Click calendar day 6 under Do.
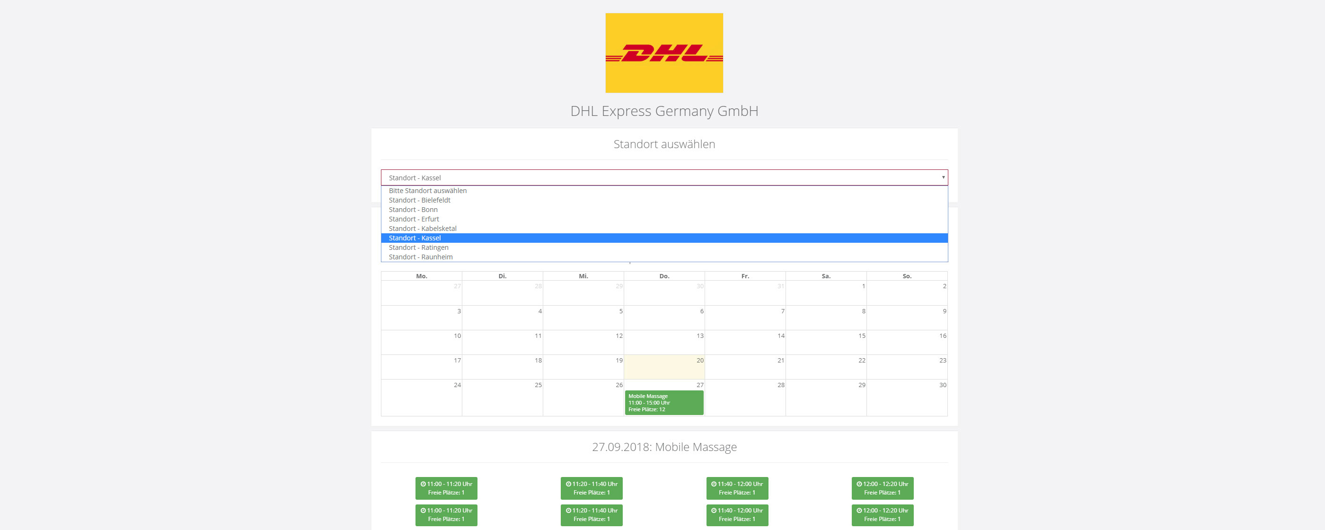1325x530 pixels. [664, 318]
